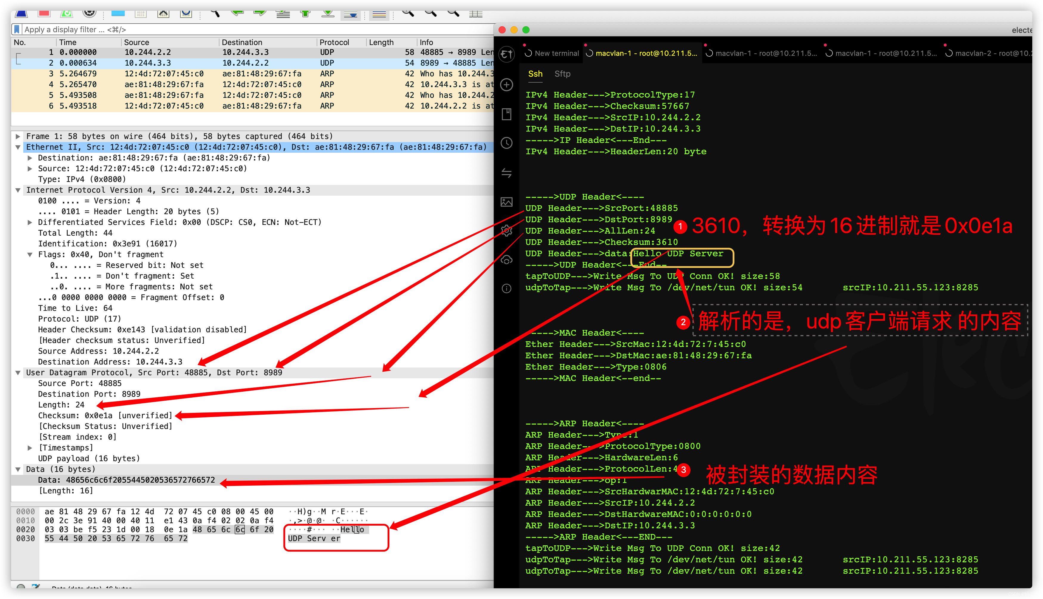Open the history clock icon in sidebar

click(507, 143)
